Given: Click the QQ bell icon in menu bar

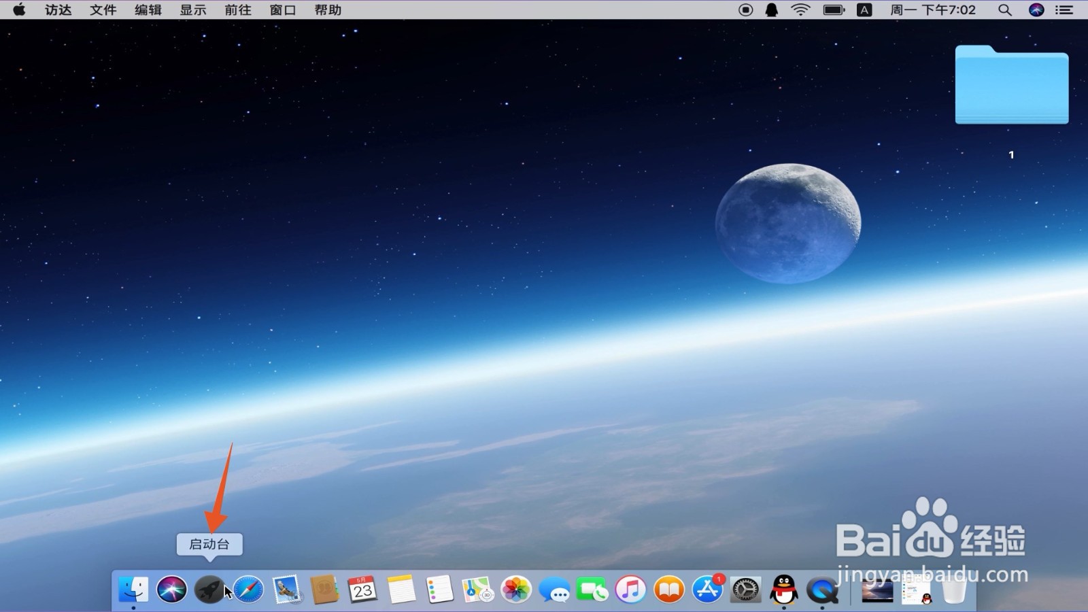Looking at the screenshot, I should [x=772, y=10].
